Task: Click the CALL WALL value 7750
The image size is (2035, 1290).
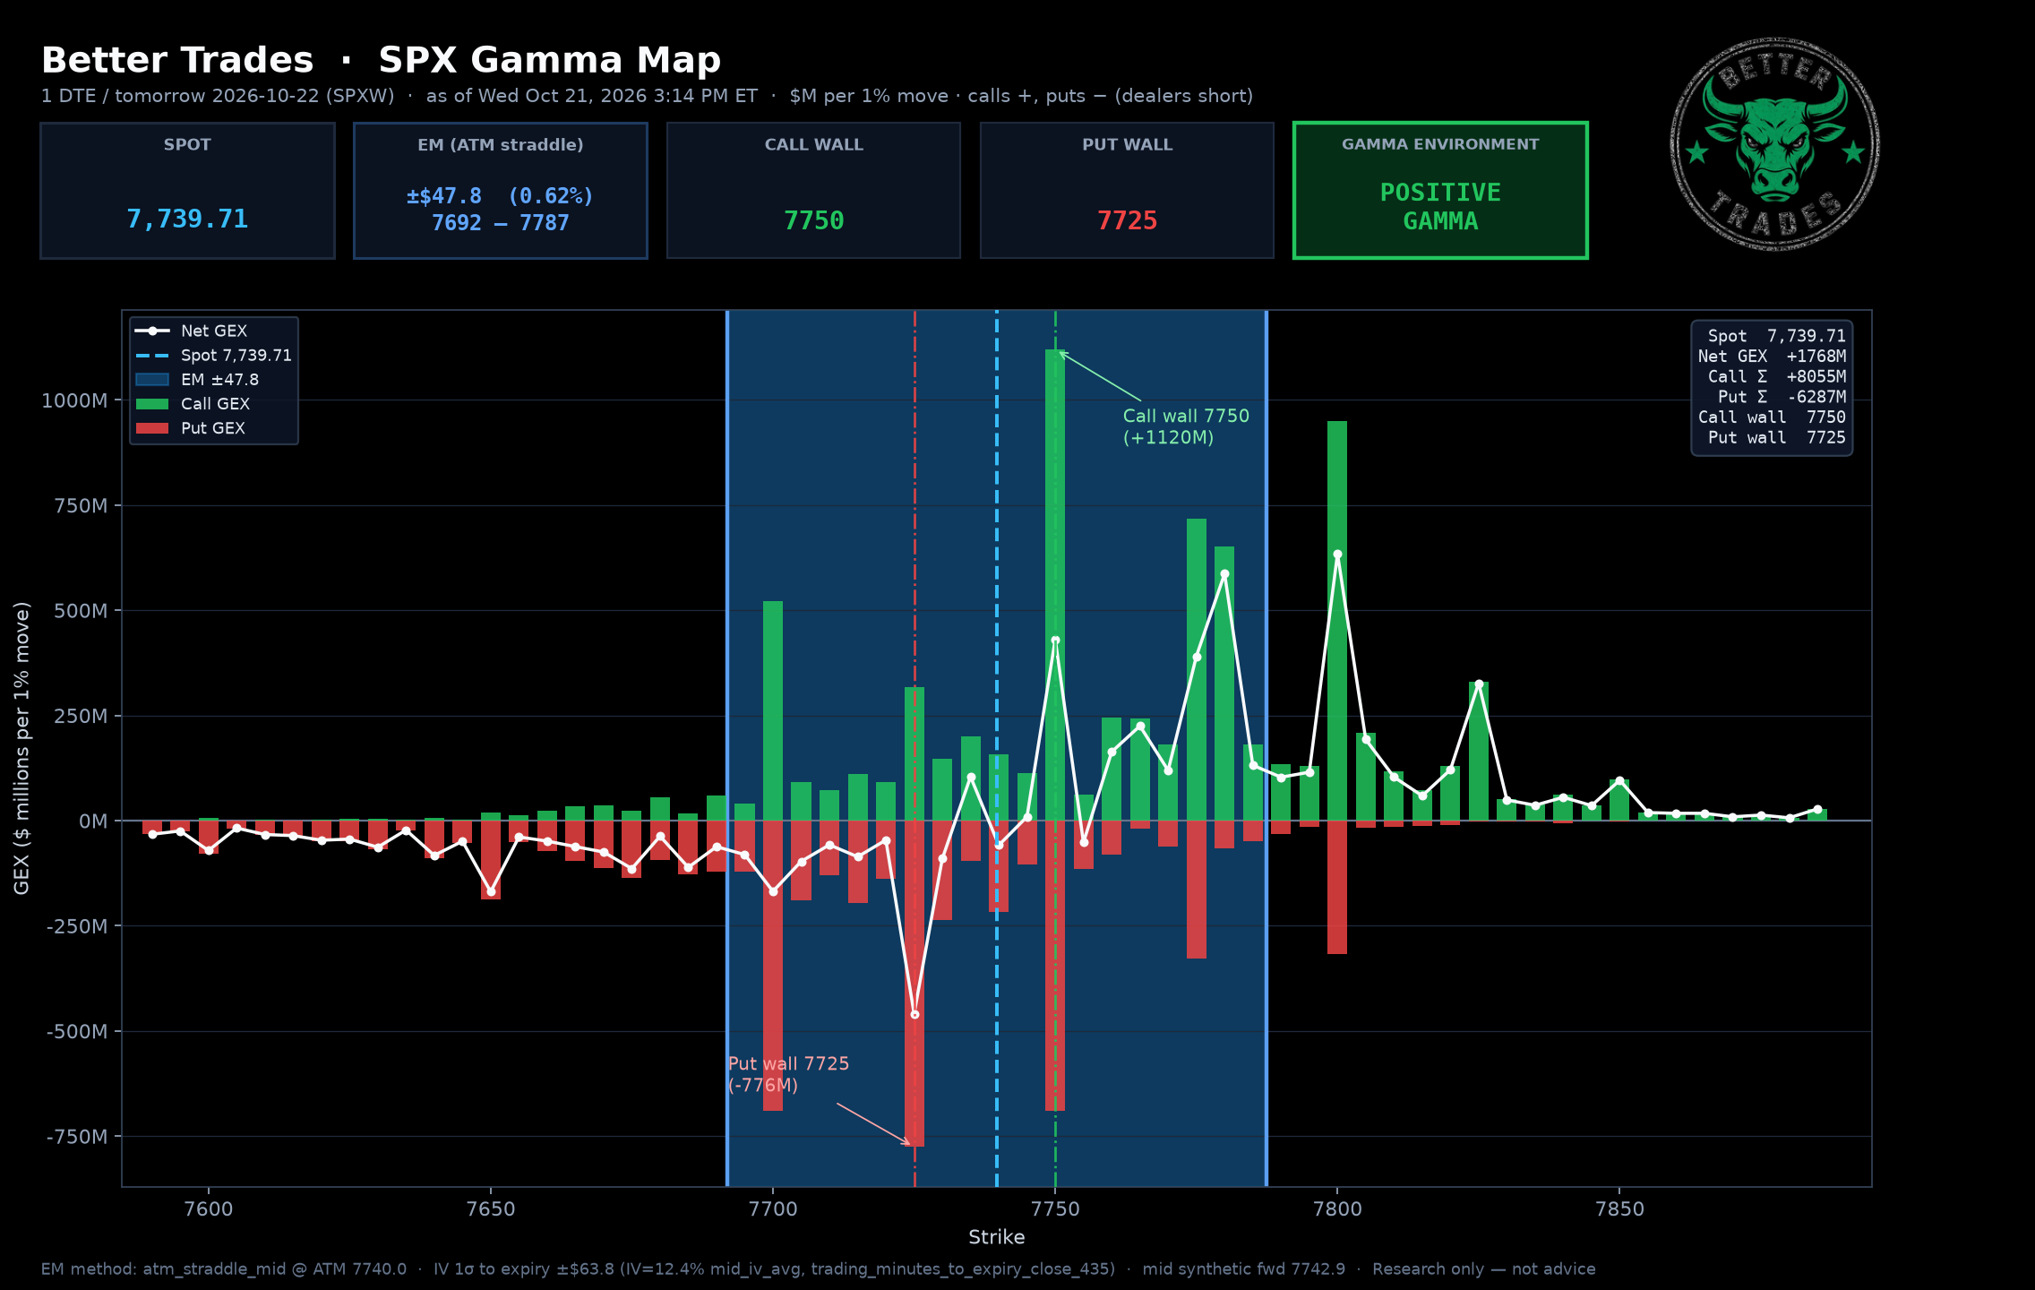Action: click(x=814, y=220)
